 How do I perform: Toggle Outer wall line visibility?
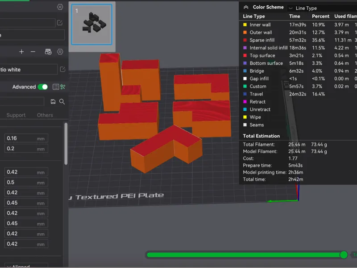(x=245, y=32)
